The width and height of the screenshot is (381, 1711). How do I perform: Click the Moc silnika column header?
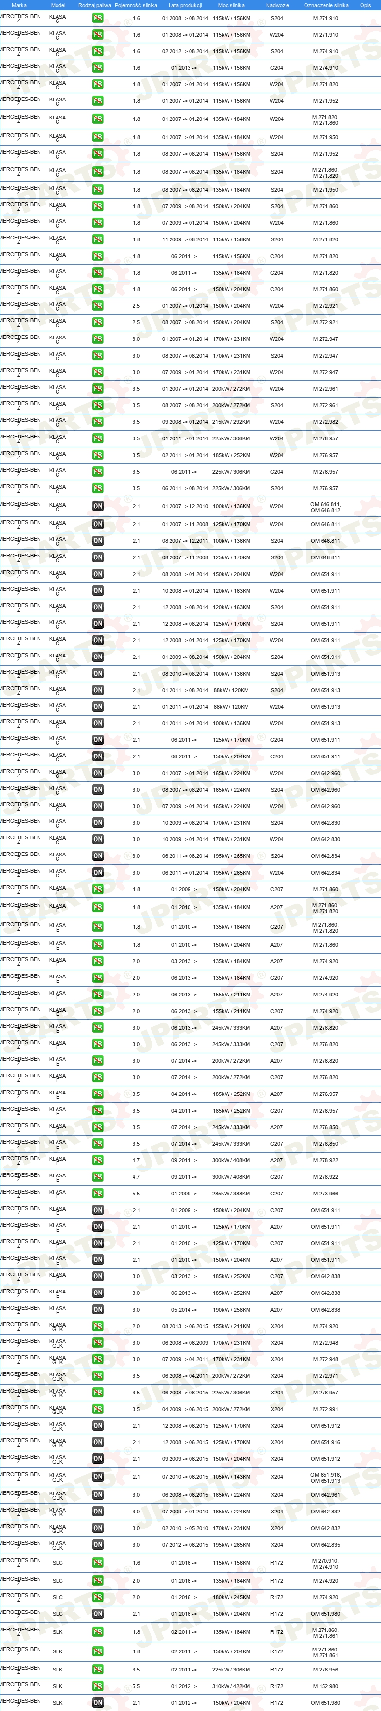(x=231, y=5)
